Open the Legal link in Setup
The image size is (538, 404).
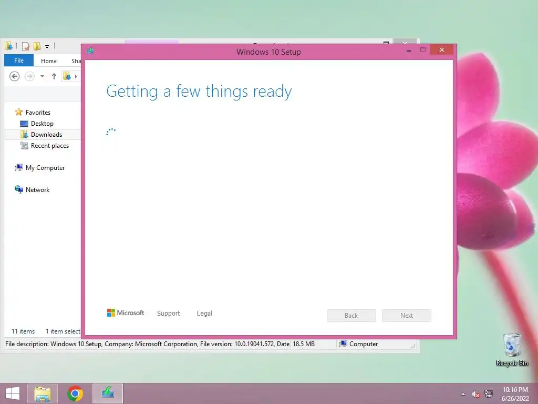204,314
